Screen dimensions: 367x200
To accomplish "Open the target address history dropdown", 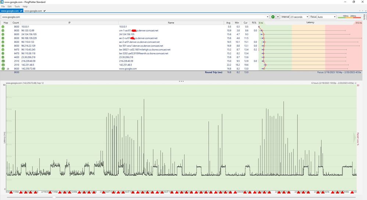I will click(x=267, y=17).
